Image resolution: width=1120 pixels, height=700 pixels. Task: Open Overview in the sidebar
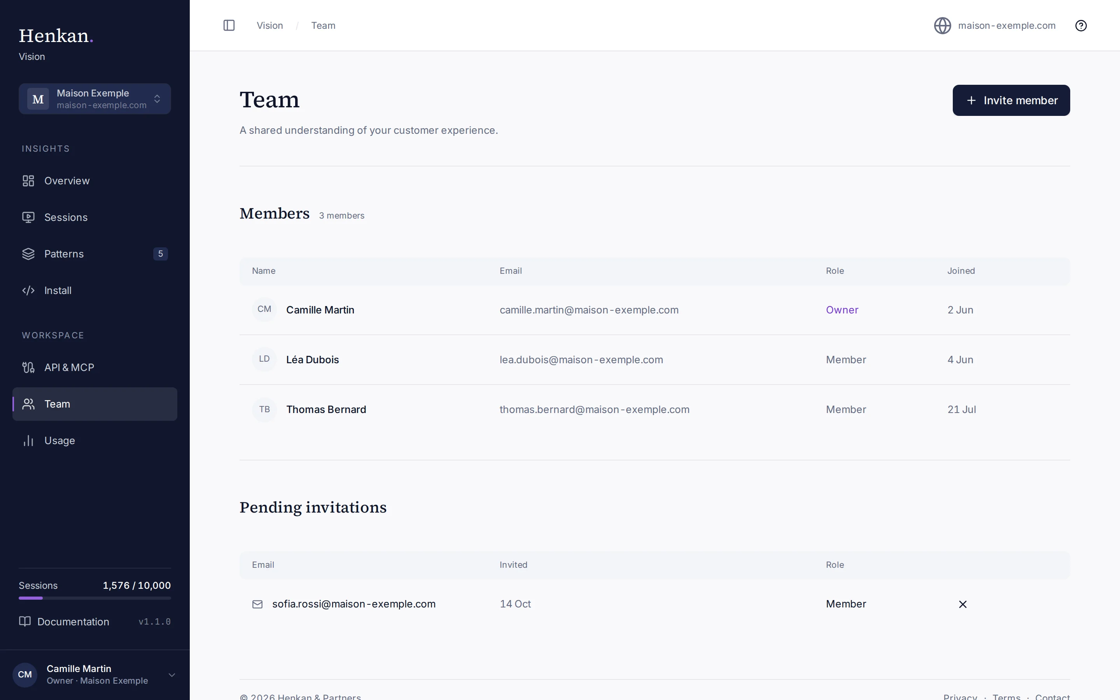click(95, 180)
